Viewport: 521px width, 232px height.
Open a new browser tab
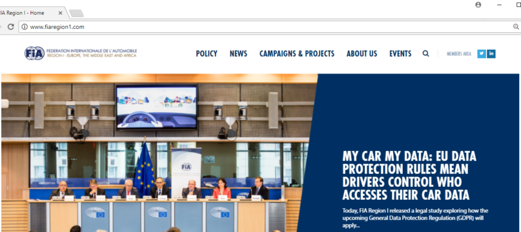pyautogui.click(x=76, y=14)
